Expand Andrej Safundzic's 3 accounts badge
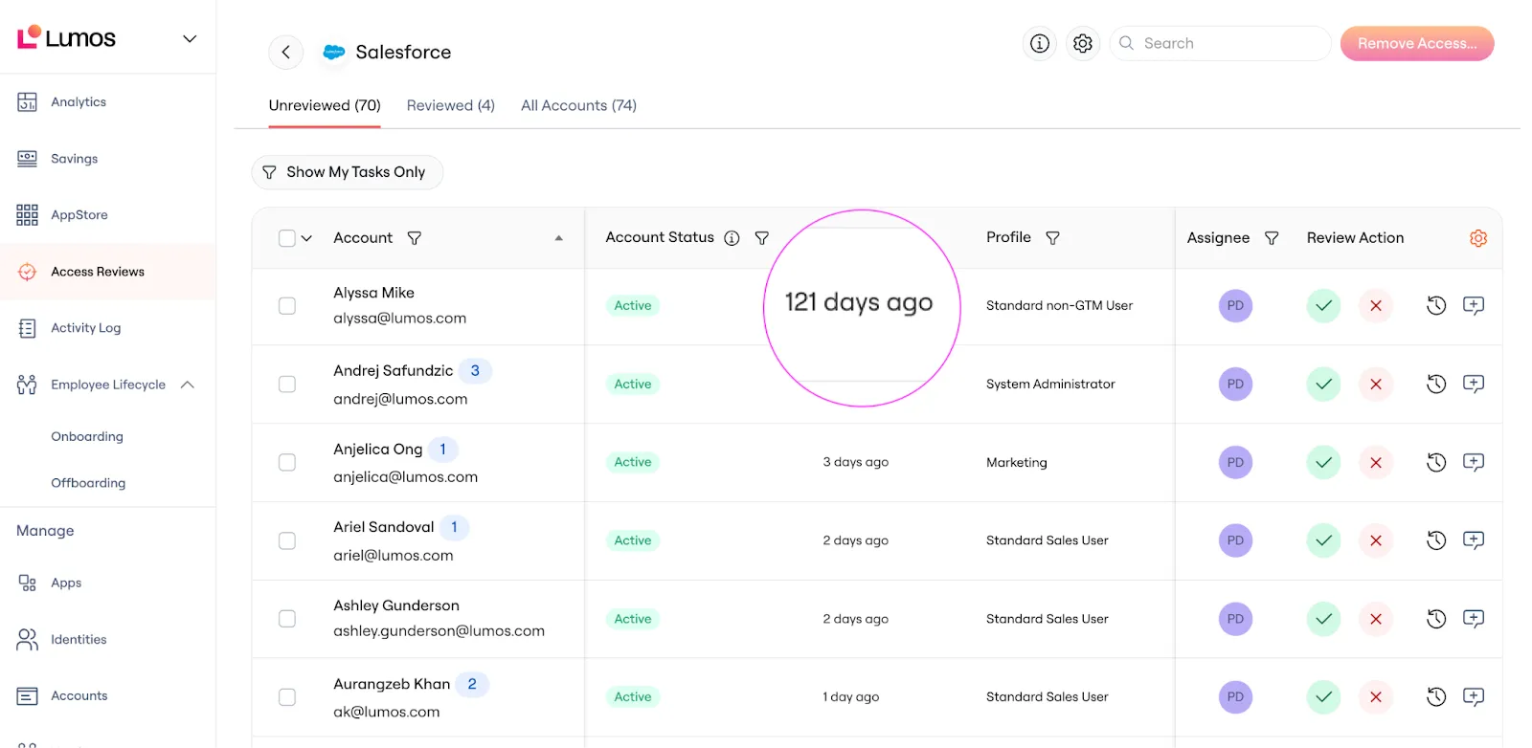This screenshot has width=1532, height=748. click(475, 371)
